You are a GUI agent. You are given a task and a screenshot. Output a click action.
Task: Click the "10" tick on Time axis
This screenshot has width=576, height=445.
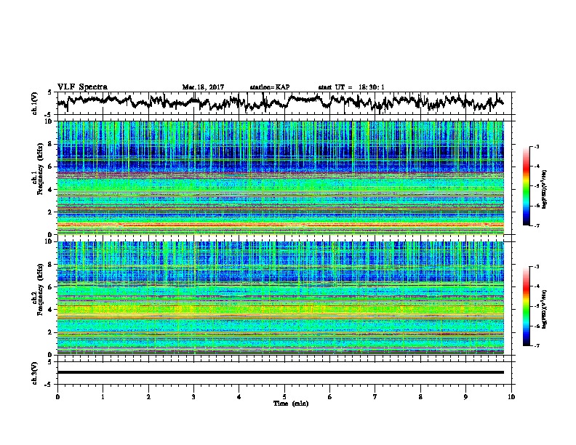pyautogui.click(x=511, y=397)
